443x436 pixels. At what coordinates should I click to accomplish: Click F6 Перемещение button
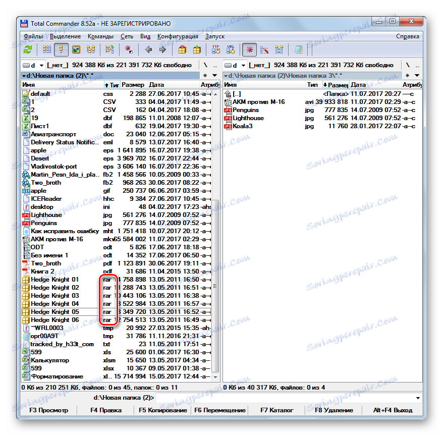click(220, 410)
